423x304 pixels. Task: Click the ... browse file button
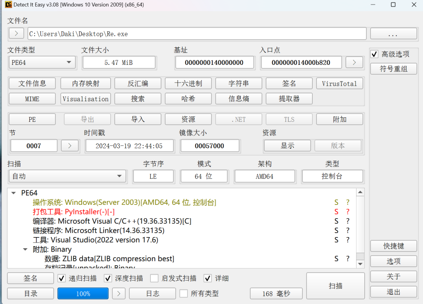click(x=393, y=34)
